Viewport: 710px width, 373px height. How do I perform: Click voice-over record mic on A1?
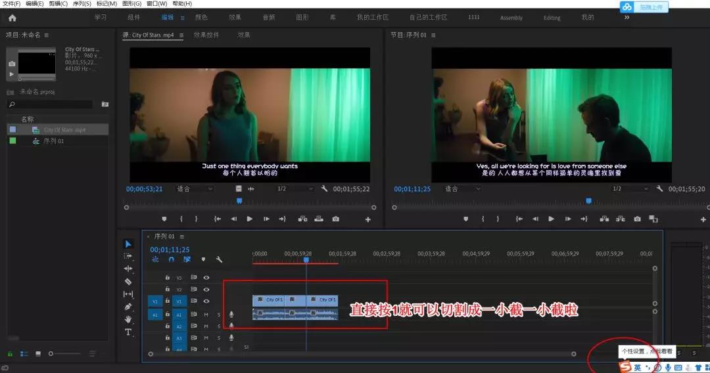pyautogui.click(x=231, y=314)
